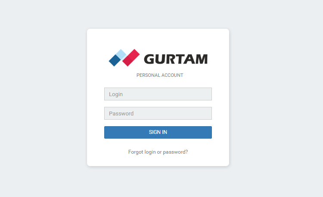Click the Password placeholder text
323x197 pixels.
coord(121,113)
